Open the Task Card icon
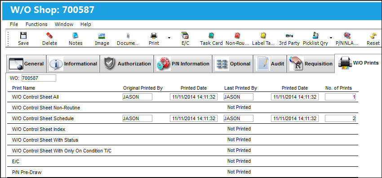Viewport: 382px width, 178px height. (x=211, y=35)
